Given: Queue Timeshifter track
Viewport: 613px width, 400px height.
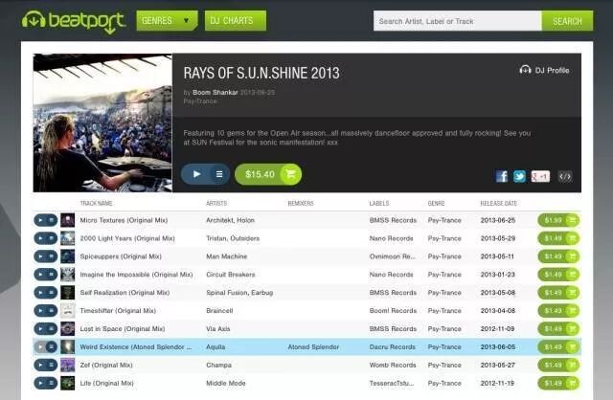Looking at the screenshot, I should (x=51, y=311).
